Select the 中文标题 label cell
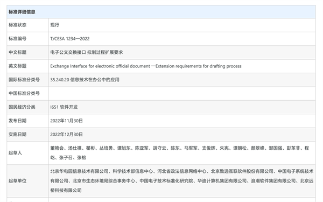The width and height of the screenshot is (323, 202). [x=27, y=52]
